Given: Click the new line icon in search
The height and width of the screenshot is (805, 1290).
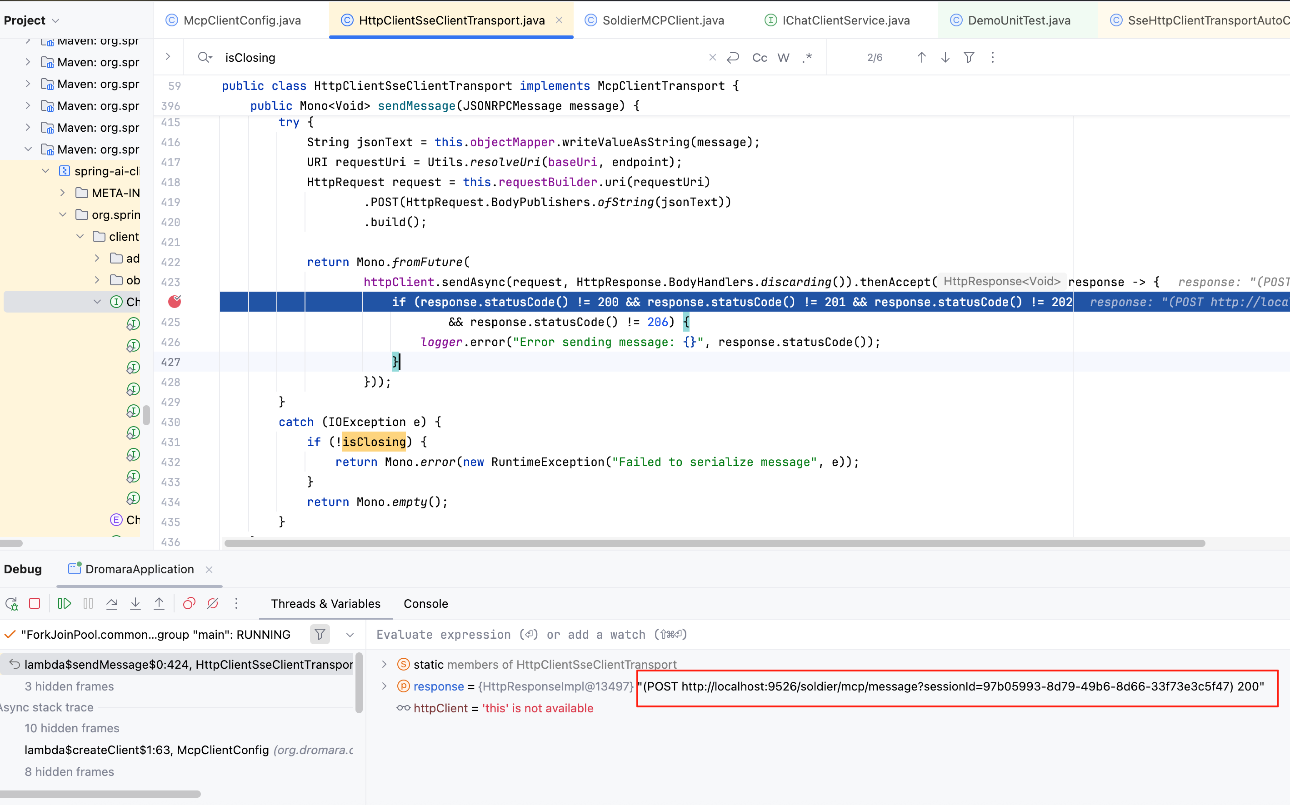Looking at the screenshot, I should pyautogui.click(x=734, y=58).
